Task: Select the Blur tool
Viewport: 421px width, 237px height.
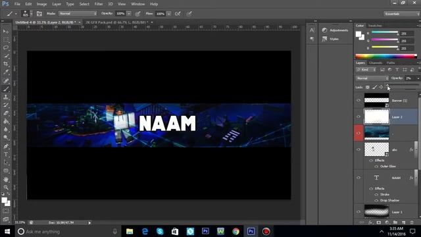Action: pyautogui.click(x=6, y=130)
